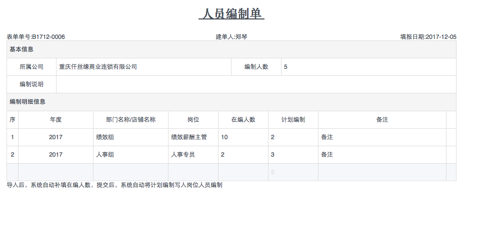Select the 绩效组 department cell
Viewport: 490px width, 226px height.
point(130,137)
